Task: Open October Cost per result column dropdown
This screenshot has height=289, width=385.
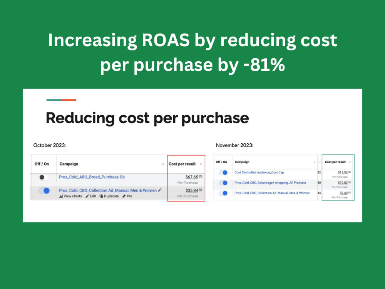Action: click(201, 164)
